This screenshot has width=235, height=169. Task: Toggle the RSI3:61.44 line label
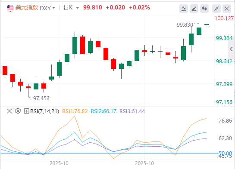(132, 111)
